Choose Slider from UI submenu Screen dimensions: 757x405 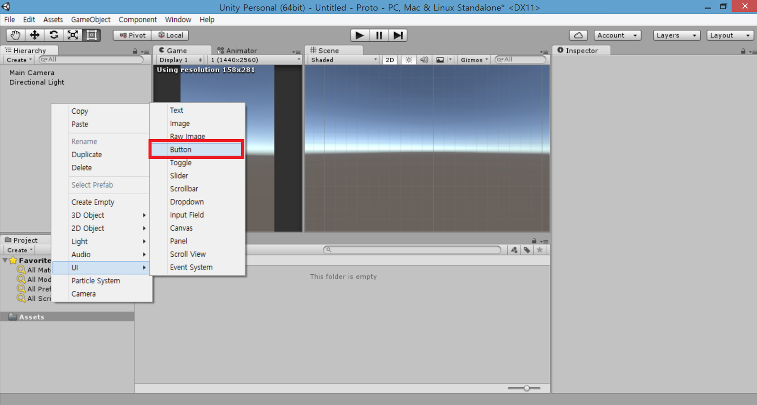[x=197, y=176]
